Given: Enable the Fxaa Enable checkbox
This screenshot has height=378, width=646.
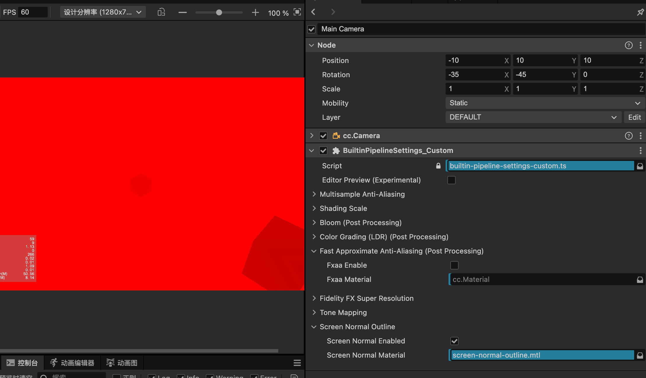Looking at the screenshot, I should click(x=454, y=265).
